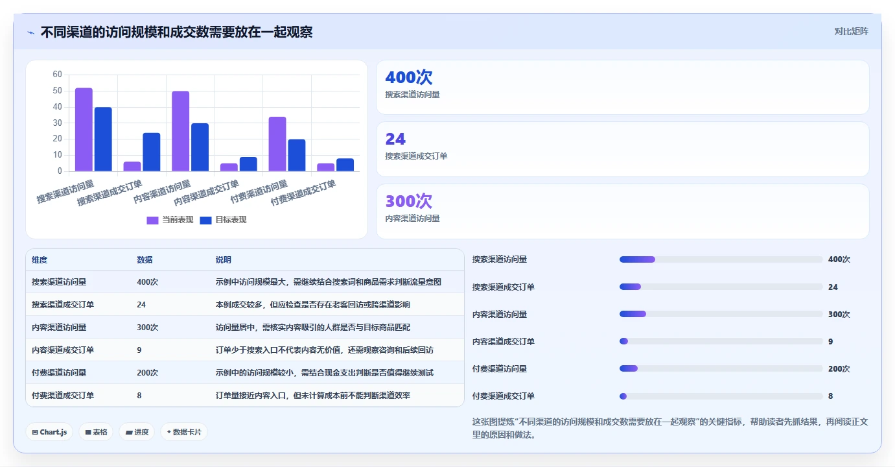Select the 内容渠道访问量 cell in the table
Screen dimensions: 895x467
coord(59,328)
